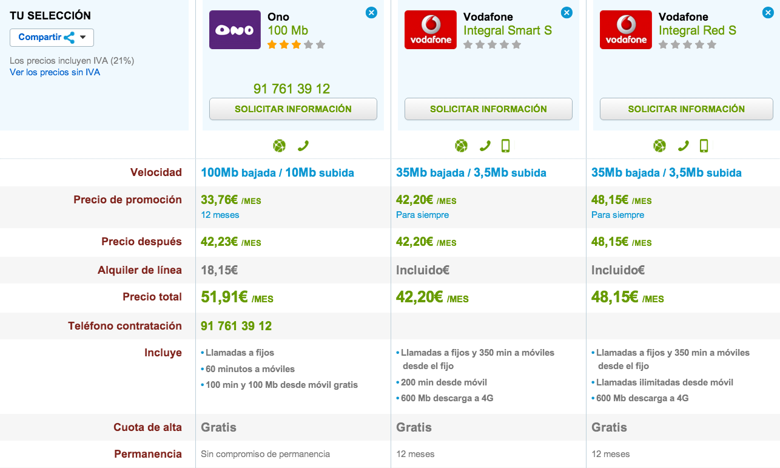Click Vodafone logo for Integral Red S
Screen dimensions: 780x468
click(x=626, y=30)
